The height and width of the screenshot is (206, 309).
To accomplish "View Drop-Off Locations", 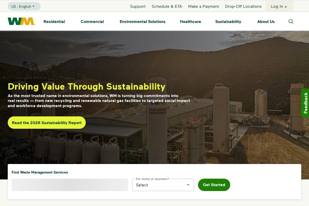I will [x=243, y=6].
